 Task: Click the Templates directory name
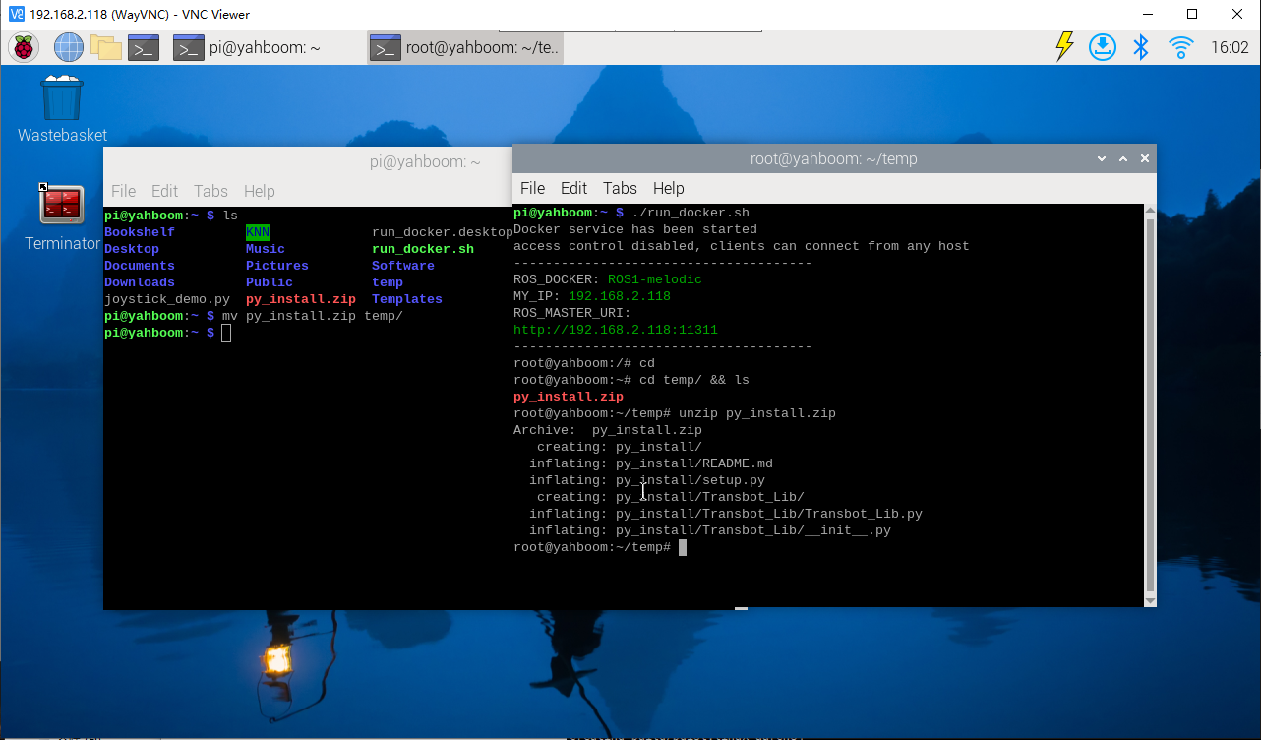point(407,299)
